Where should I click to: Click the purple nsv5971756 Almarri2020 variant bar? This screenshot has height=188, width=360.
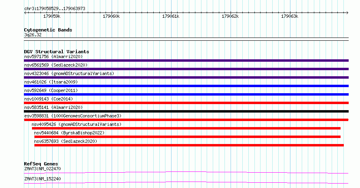click(186, 61)
